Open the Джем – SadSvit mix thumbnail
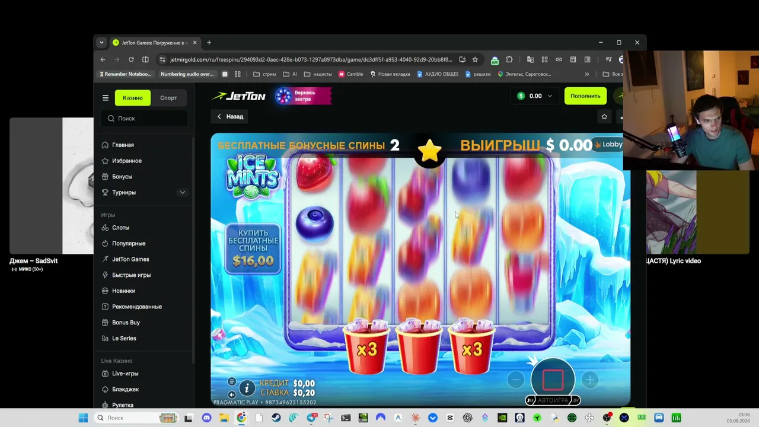759x427 pixels. coord(52,186)
